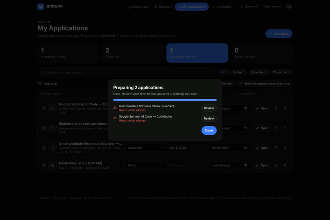
Task: Click warning icon beside Bioinformatics Software Intern
Action: [x=115, y=108]
